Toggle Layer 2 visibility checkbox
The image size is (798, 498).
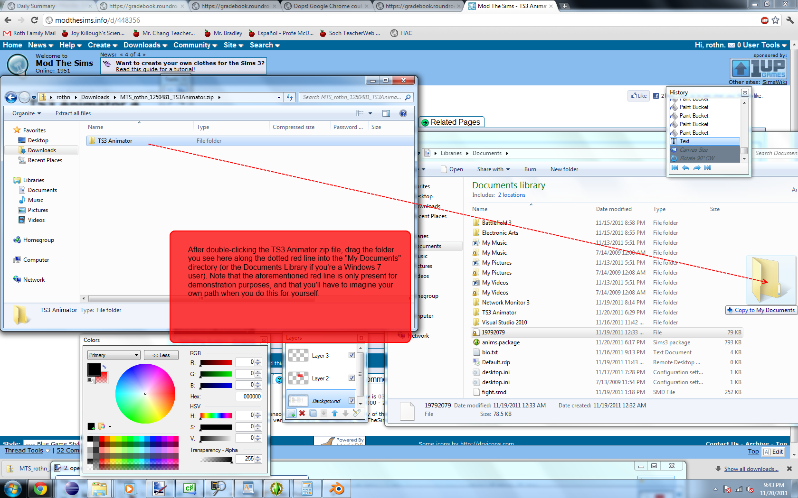pyautogui.click(x=351, y=378)
